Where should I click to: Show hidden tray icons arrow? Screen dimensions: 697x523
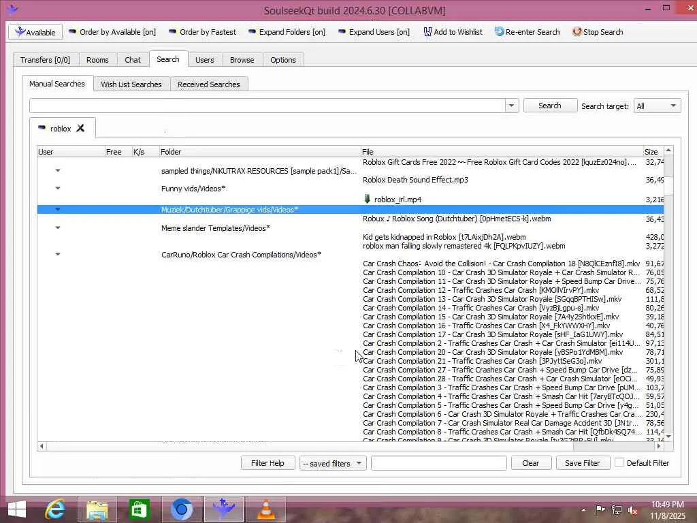(583, 510)
